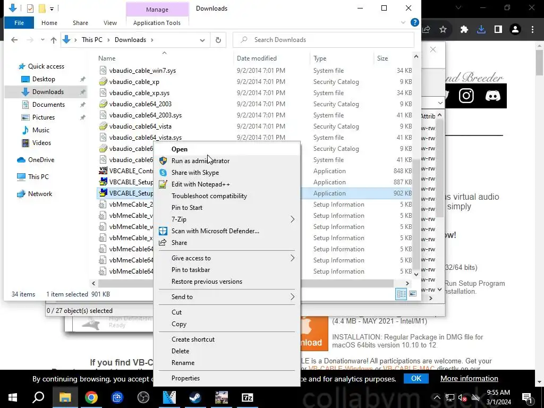Viewport: 544px width, 408px height.
Task: Click the Quick Access properties icon
Action: click(30, 8)
